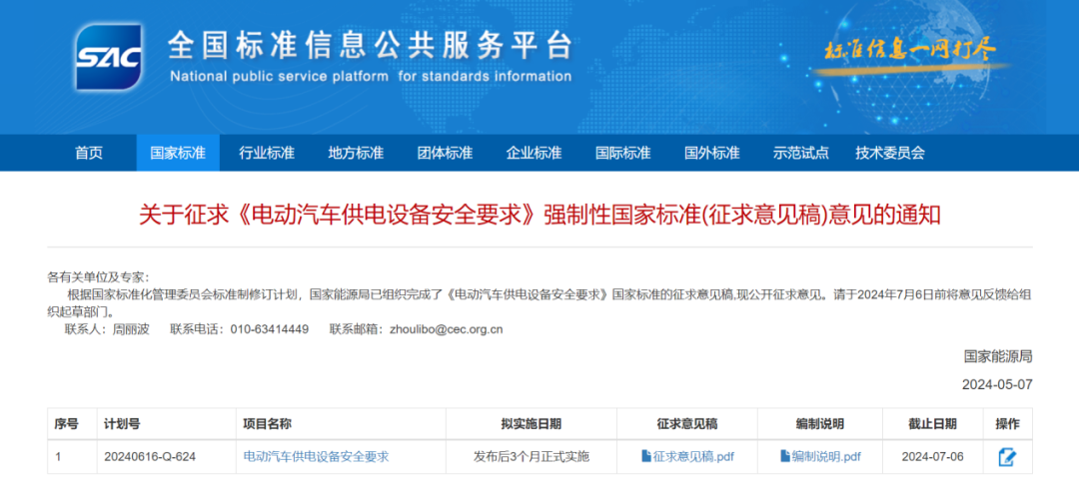Click the 操作 column header

coord(1007,424)
